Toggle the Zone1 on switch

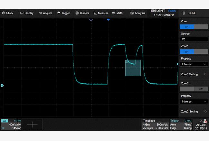194,52
